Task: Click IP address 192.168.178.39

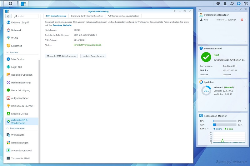Action: tap(230, 70)
